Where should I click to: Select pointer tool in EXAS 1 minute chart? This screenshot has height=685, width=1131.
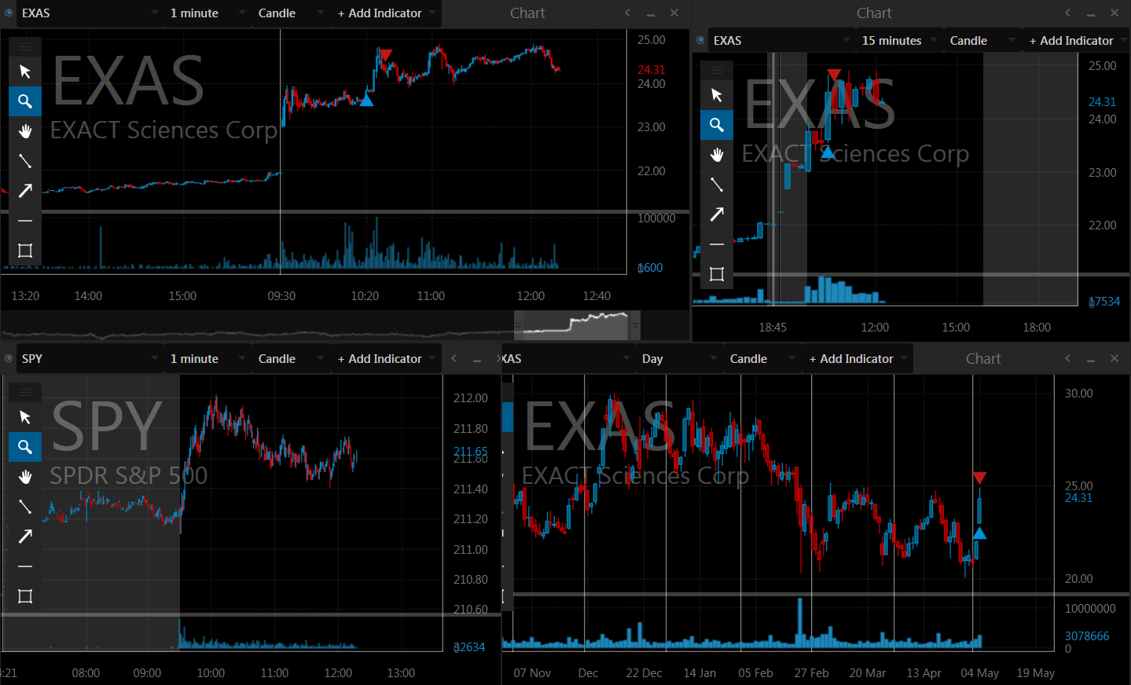point(25,71)
